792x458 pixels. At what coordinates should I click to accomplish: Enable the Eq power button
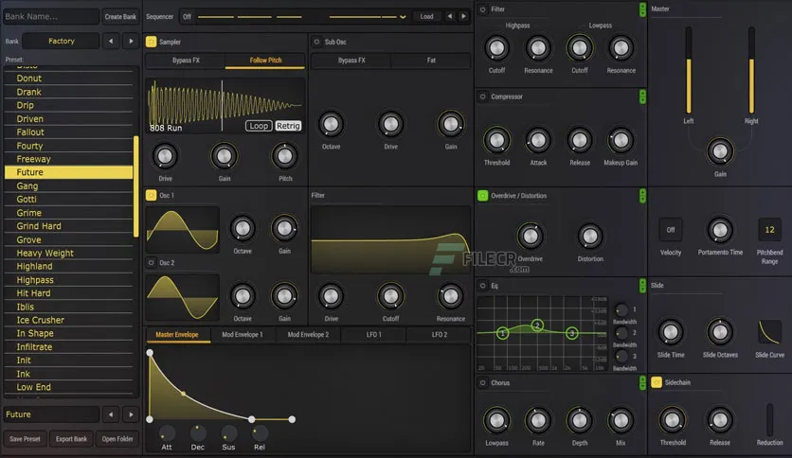pos(482,286)
